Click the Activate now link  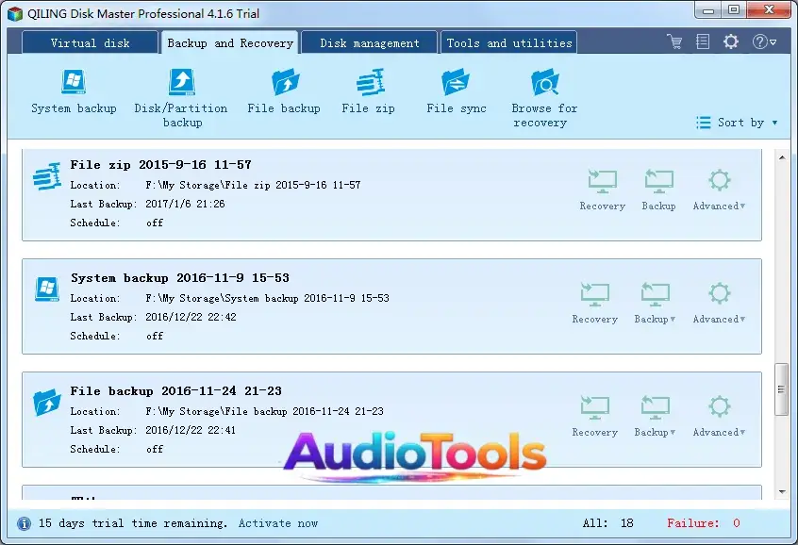[278, 523]
